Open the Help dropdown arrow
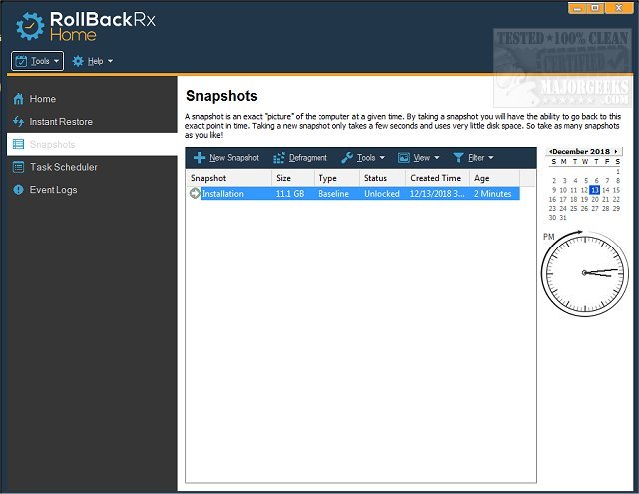Viewport: 639px width, 494px height. click(110, 61)
